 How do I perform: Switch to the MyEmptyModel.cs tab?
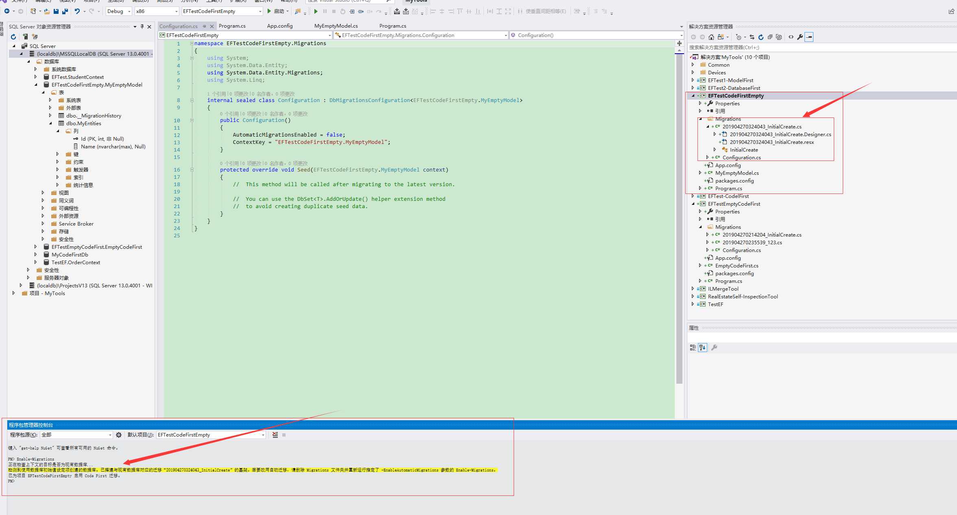336,26
